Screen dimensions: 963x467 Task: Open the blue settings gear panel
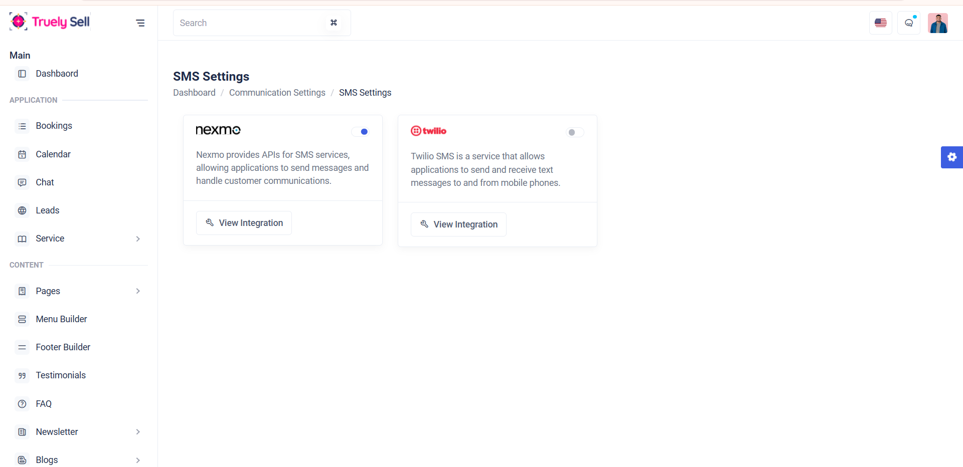[x=951, y=157]
